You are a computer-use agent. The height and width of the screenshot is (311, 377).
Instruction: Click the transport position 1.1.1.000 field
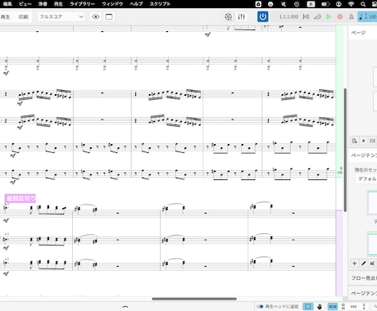click(x=288, y=16)
